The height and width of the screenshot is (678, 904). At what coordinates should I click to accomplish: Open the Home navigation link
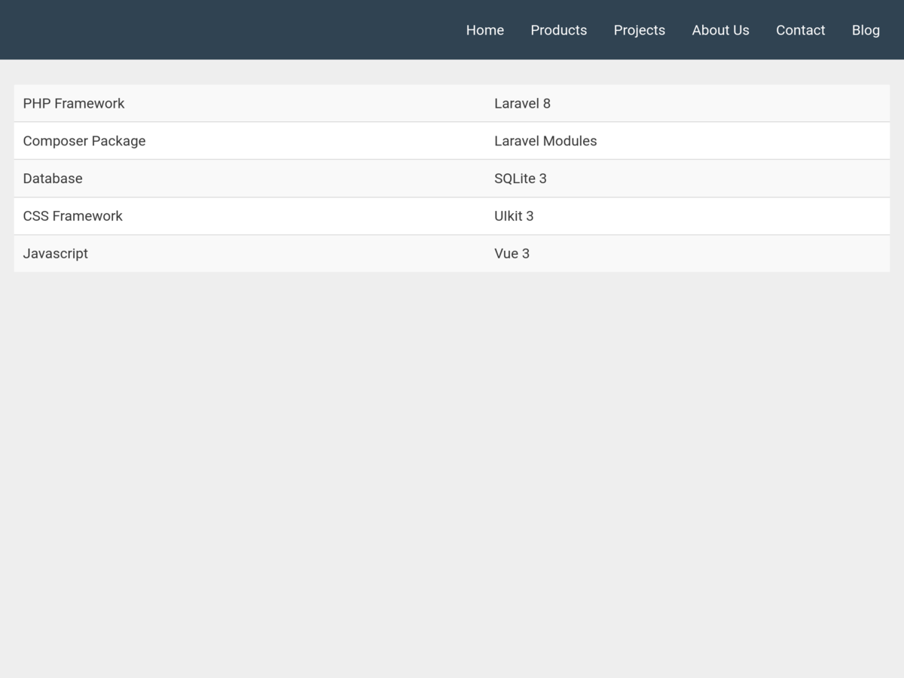click(x=484, y=30)
